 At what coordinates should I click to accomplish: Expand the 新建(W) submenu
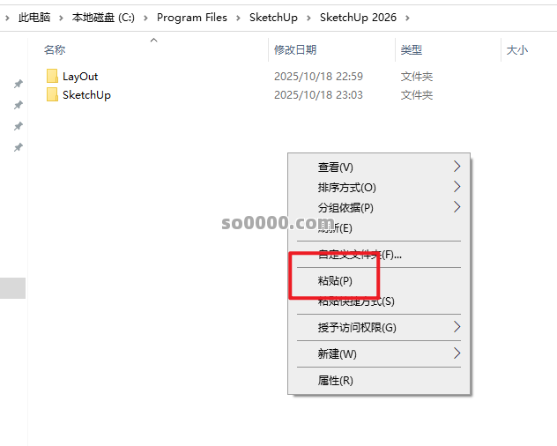[338, 353]
